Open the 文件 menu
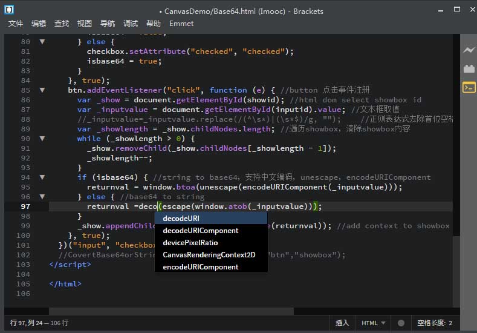Screen dimensions: 477x333 (16, 24)
